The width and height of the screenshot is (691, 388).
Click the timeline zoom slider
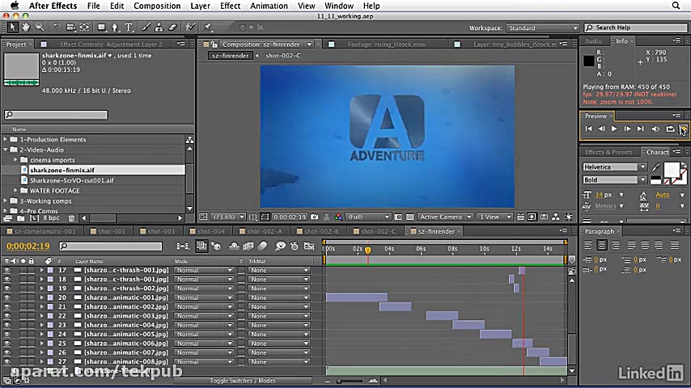click(x=351, y=381)
